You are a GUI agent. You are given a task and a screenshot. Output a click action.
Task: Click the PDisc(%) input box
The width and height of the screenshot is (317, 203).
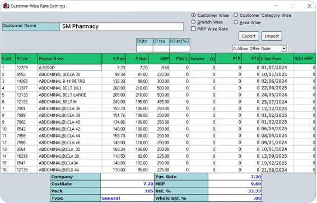coord(180,49)
